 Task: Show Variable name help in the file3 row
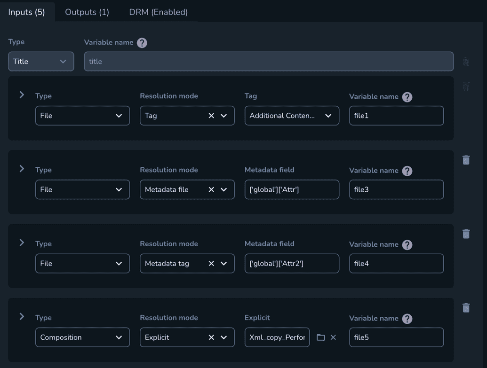(407, 171)
